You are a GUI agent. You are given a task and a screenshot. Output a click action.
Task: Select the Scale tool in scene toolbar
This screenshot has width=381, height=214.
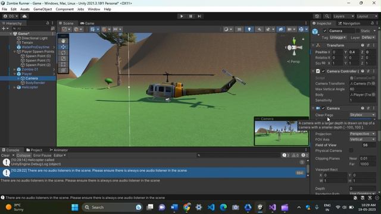63,58
